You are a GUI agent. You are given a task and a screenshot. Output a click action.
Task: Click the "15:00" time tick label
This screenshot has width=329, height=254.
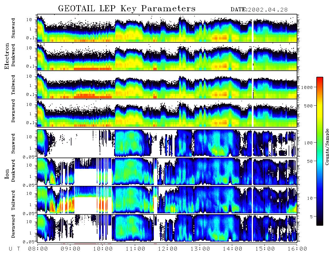265,249
